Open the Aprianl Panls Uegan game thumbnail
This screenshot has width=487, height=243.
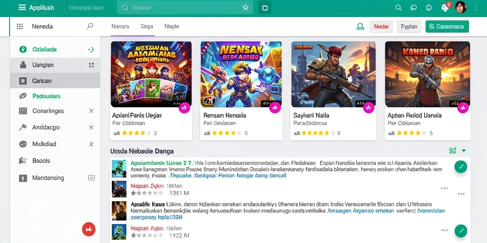click(151, 75)
